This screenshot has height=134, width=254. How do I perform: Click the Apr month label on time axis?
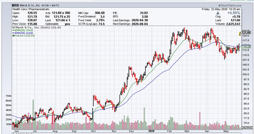[x=207, y=131]
